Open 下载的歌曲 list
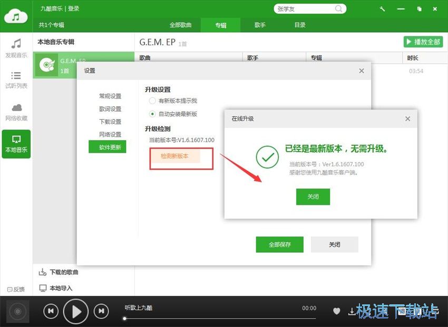Viewport: 448px width, 327px height. click(x=59, y=272)
